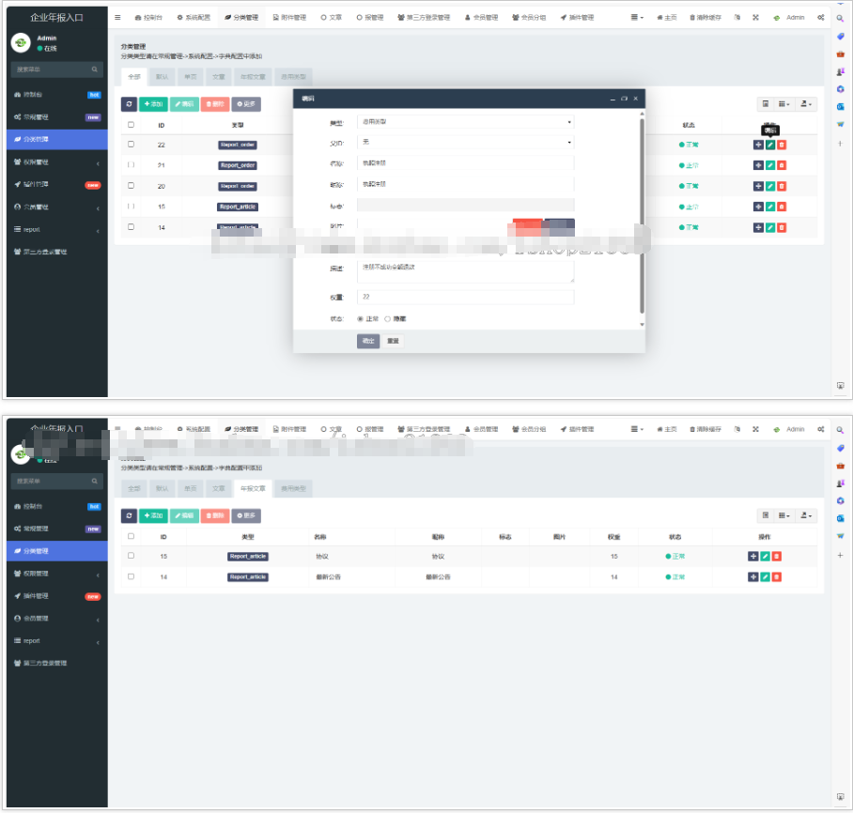Open the 类型 dropdown in the edit dialog

click(x=465, y=122)
